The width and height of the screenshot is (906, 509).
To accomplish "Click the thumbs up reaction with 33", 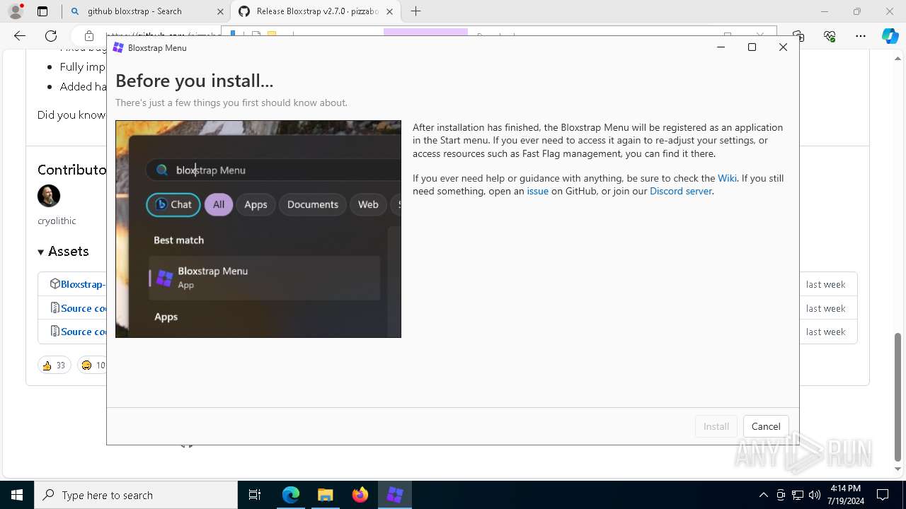I will 54,365.
